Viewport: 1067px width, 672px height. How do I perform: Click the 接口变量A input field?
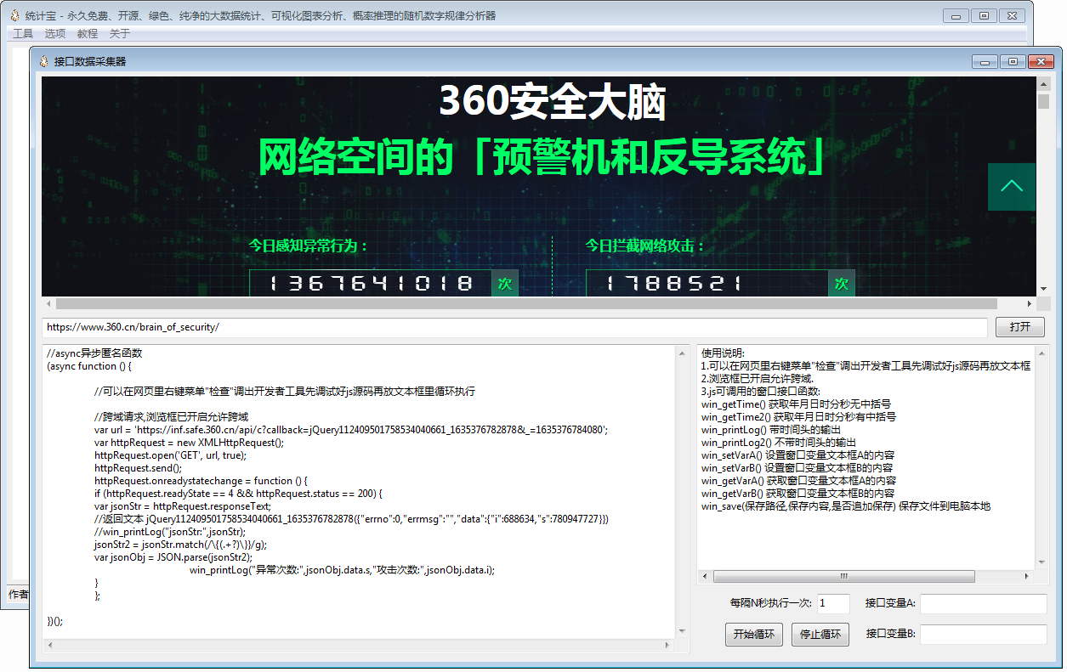point(984,604)
